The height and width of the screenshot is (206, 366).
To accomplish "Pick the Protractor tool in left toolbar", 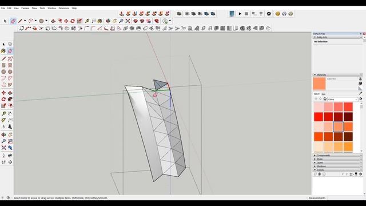I will point(3,120).
